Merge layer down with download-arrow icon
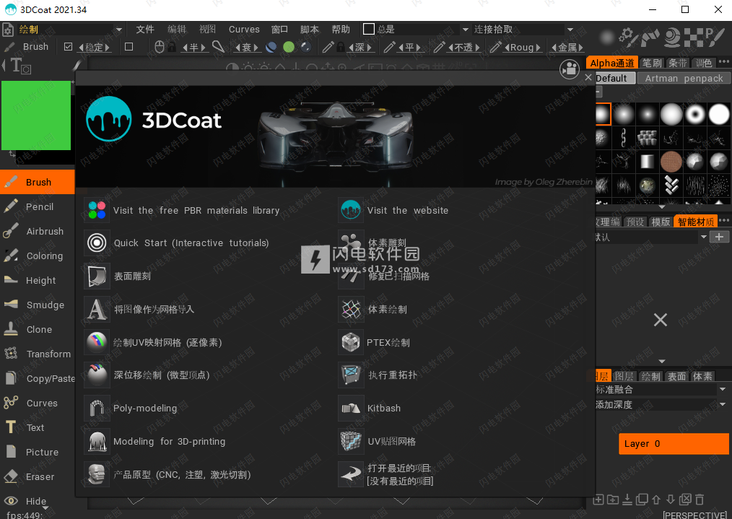The height and width of the screenshot is (519, 732). (x=627, y=500)
